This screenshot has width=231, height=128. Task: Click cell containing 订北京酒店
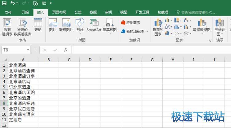coord(23,87)
